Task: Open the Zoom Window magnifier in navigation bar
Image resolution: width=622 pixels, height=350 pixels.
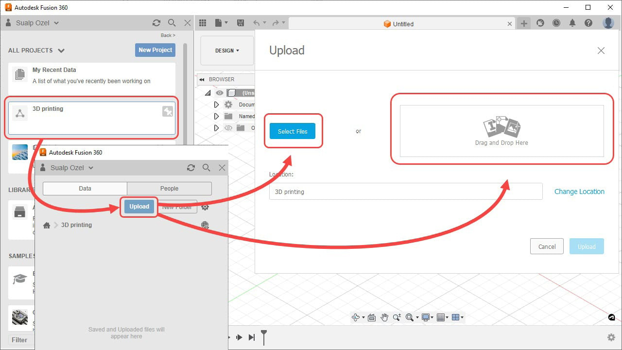Action: [410, 317]
